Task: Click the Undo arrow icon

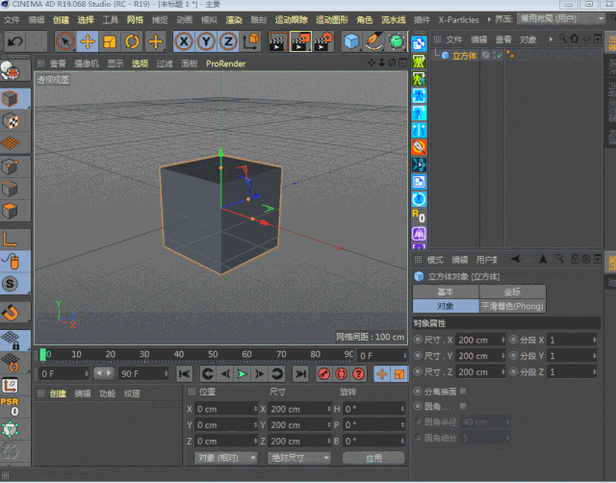Action: click(x=15, y=41)
